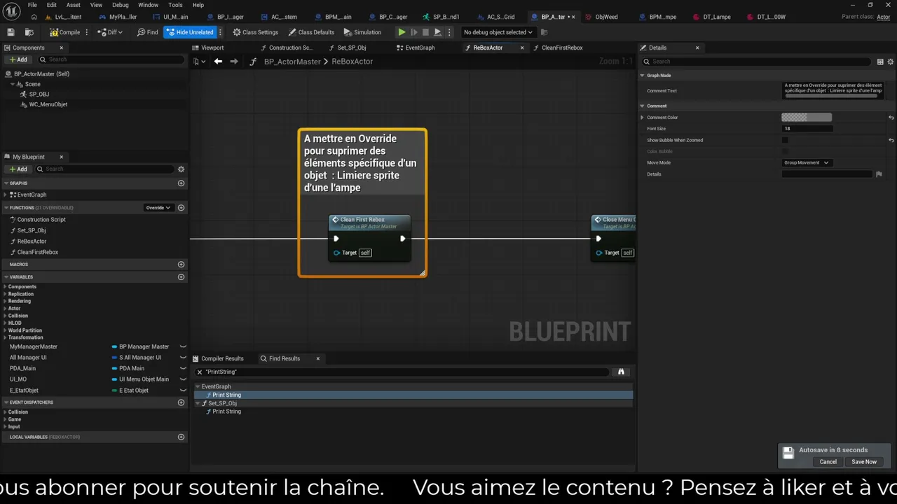Cancel the autosave

[x=828, y=462]
